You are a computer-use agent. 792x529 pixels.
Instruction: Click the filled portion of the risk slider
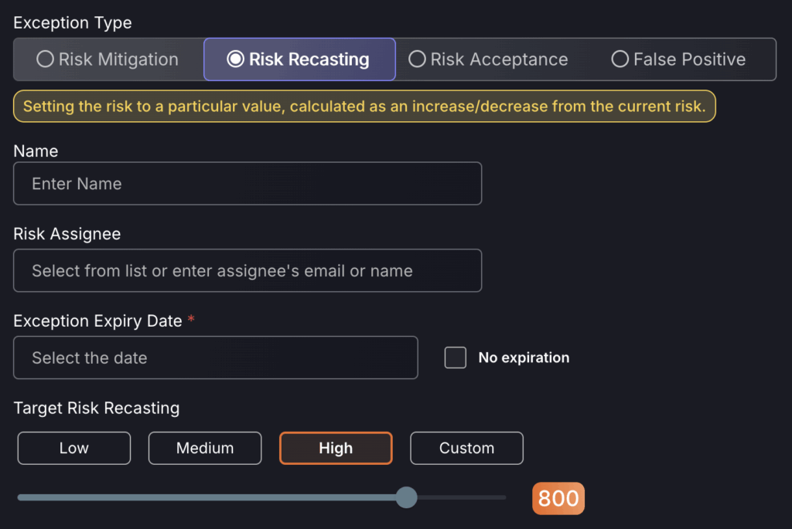207,497
